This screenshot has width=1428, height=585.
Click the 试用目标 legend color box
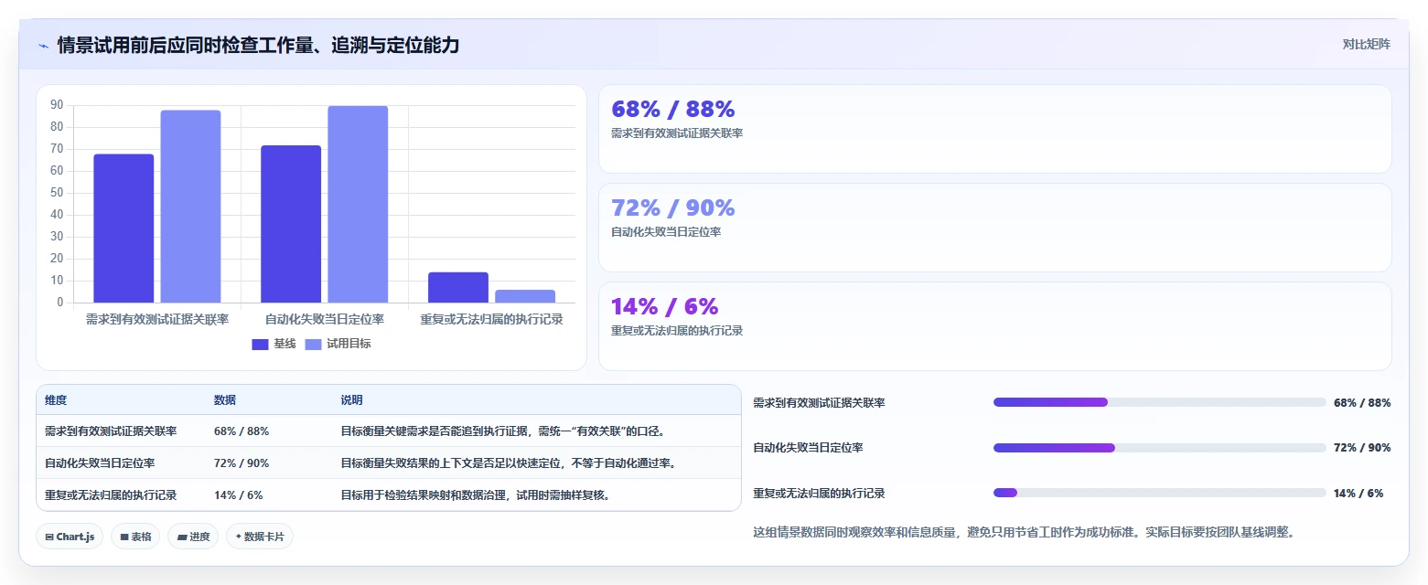click(313, 344)
